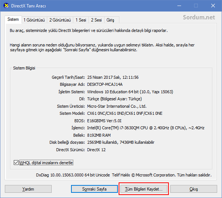Toggle WHQL dijital imzalarını denetle checkbox
Screen dimensions: 222x198
coord(16,163)
